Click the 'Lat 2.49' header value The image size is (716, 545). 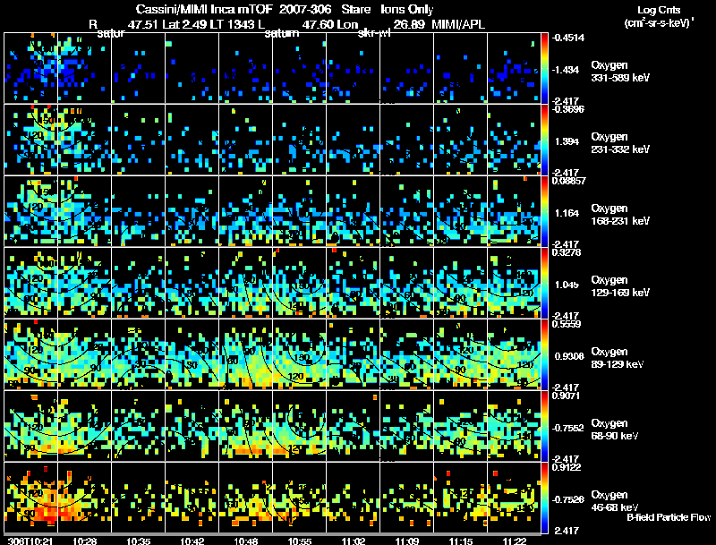click(184, 24)
